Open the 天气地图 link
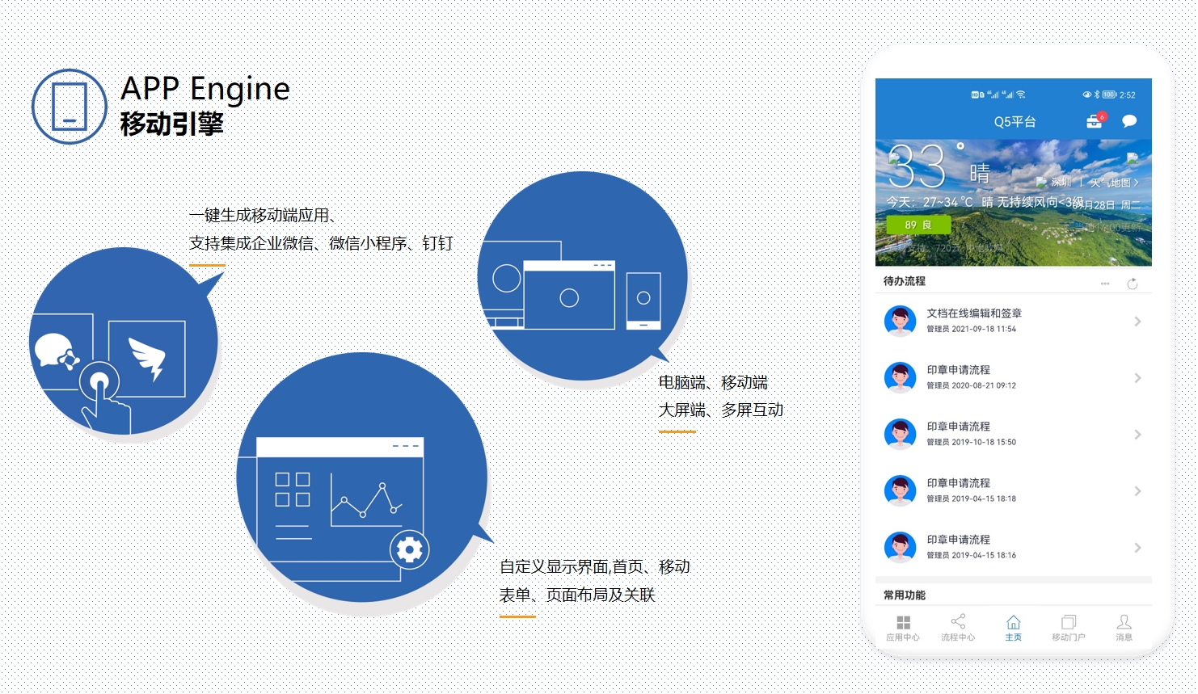1198x694 pixels. click(1113, 183)
